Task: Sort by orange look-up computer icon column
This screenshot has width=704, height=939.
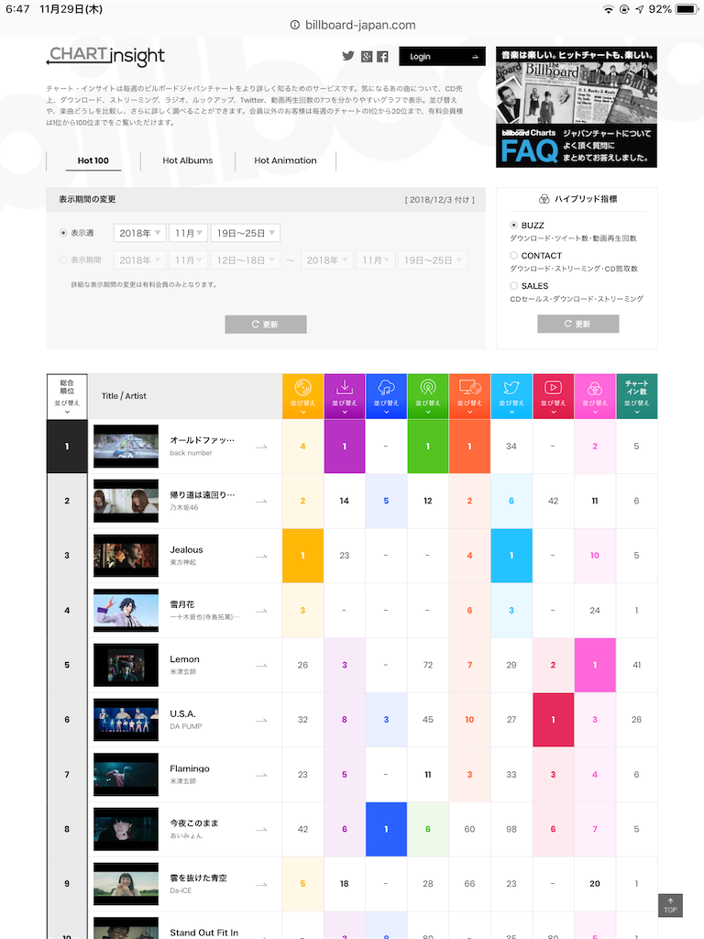Action: pyautogui.click(x=470, y=396)
